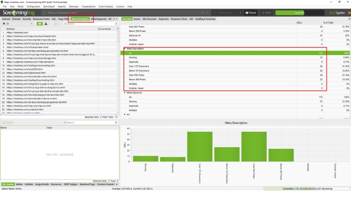The height and width of the screenshot is (197, 351).
Task: Open the File menu
Action: pyautogui.click(x=5, y=7)
